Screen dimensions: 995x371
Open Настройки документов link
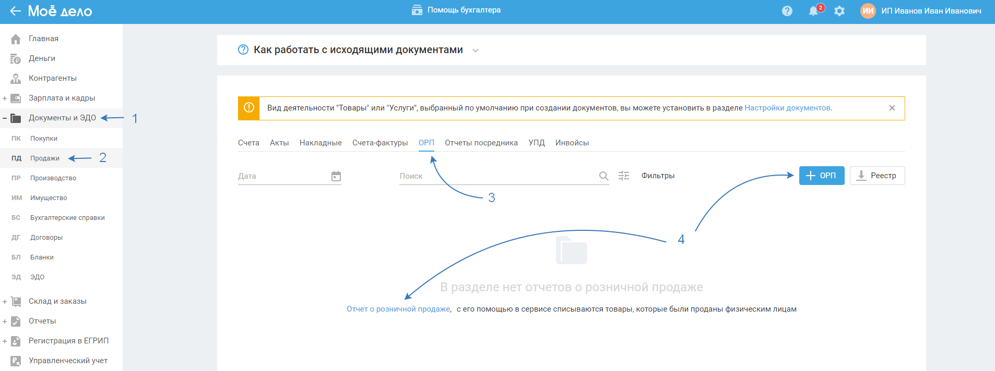787,108
